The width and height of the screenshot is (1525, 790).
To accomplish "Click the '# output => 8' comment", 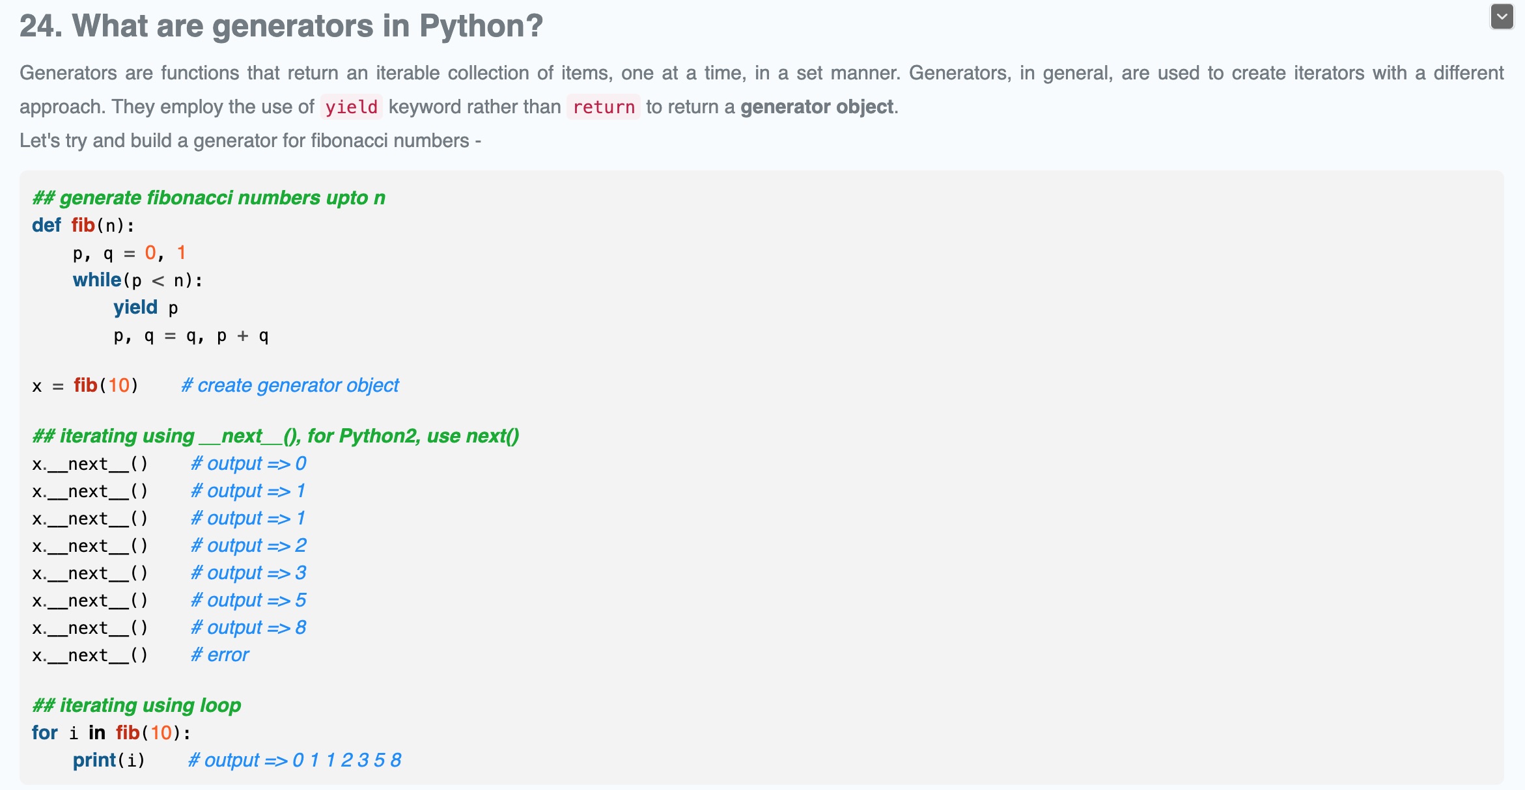I will tap(248, 627).
